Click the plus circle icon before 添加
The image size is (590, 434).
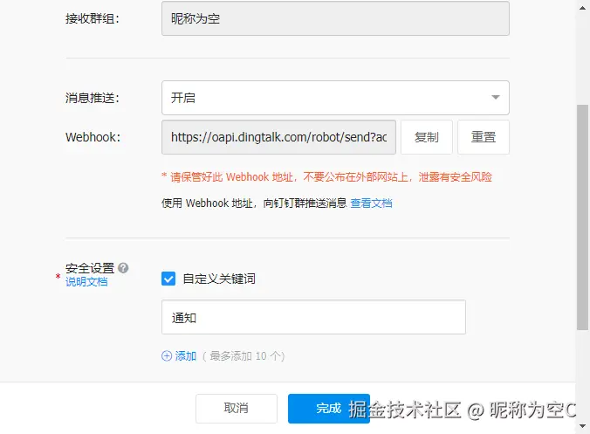(x=167, y=355)
